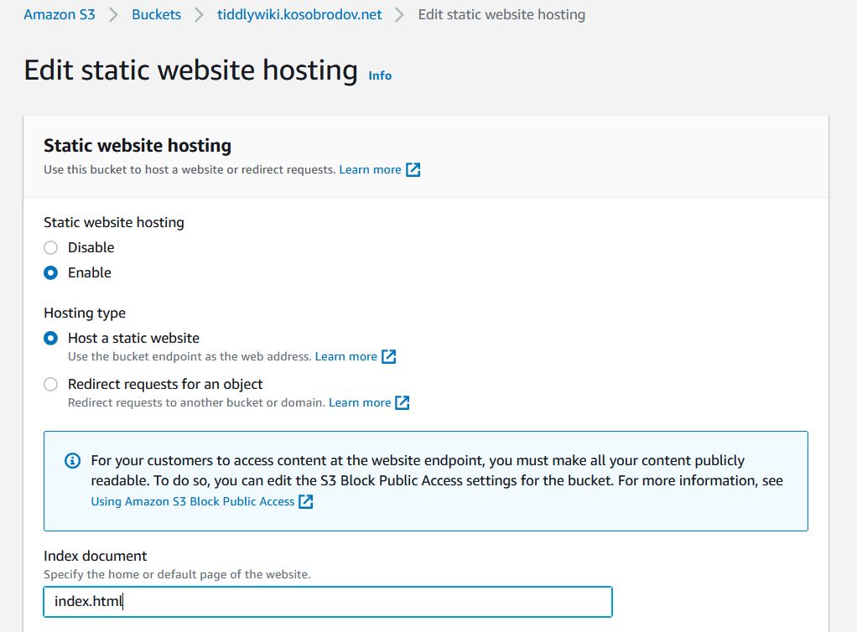Go to the Buckets breadcrumb
The width and height of the screenshot is (857, 632).
pos(156,15)
